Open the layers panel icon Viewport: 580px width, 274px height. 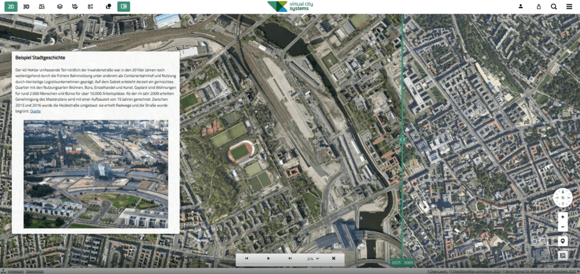(x=59, y=7)
